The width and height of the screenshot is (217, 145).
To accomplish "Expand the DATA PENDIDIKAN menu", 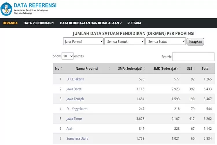I will click(39, 23).
